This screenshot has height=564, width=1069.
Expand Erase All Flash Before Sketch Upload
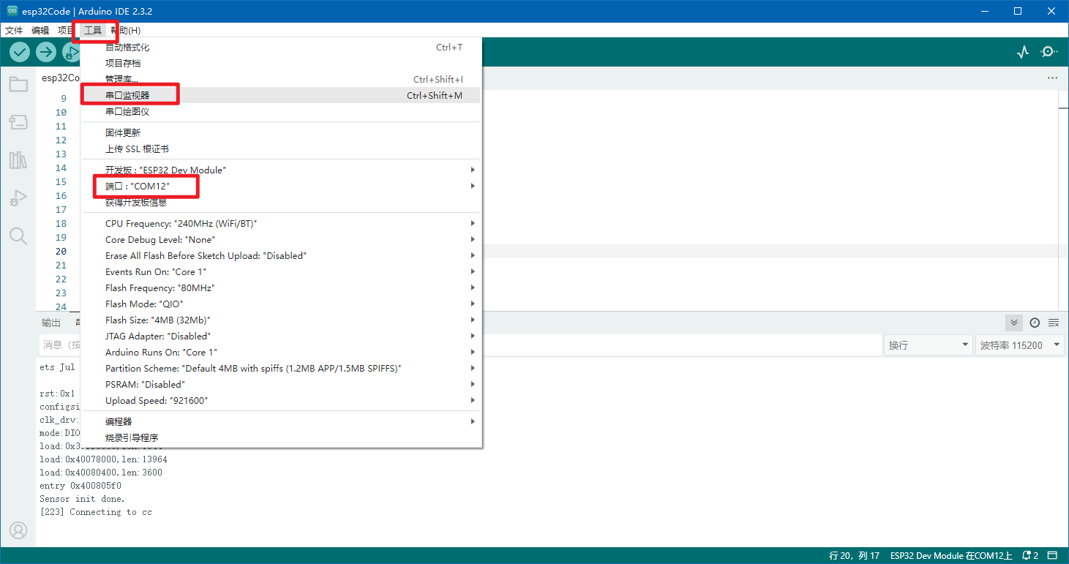click(x=280, y=255)
